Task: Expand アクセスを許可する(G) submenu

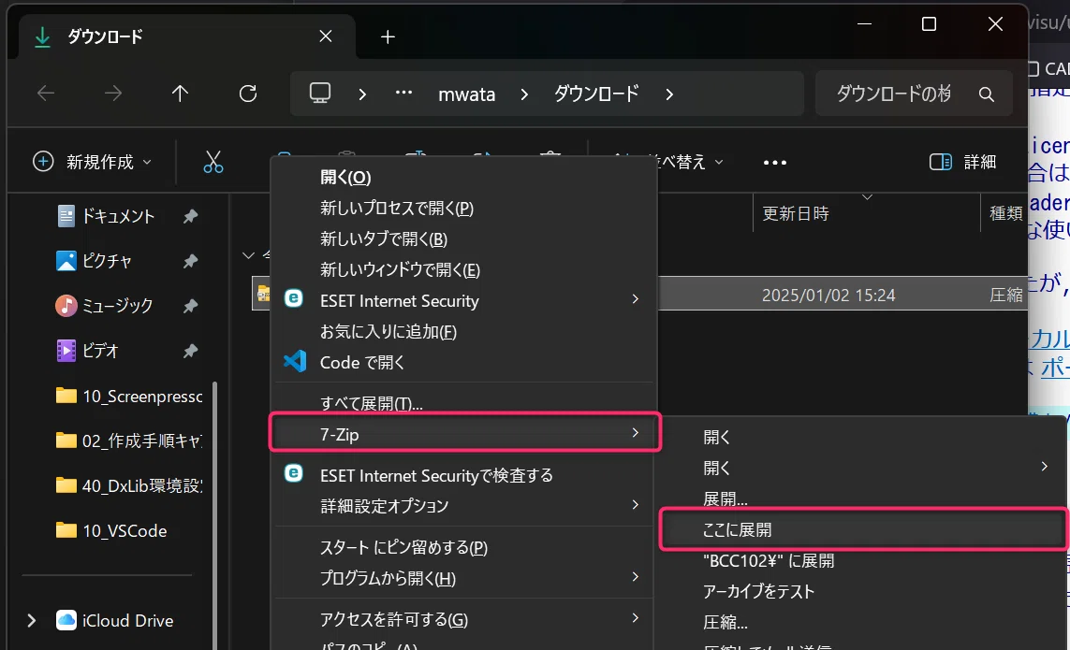Action: [636, 618]
